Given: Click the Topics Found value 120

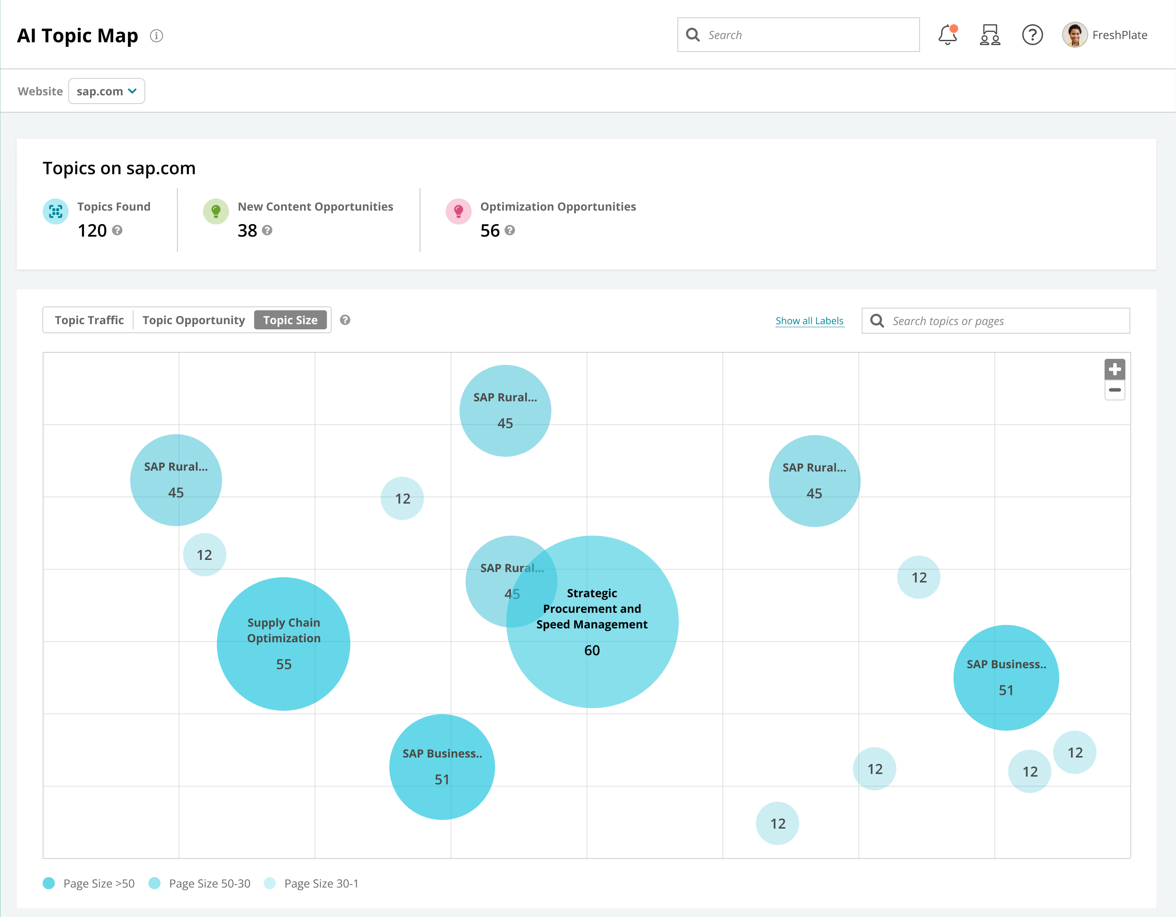Looking at the screenshot, I should pos(92,231).
